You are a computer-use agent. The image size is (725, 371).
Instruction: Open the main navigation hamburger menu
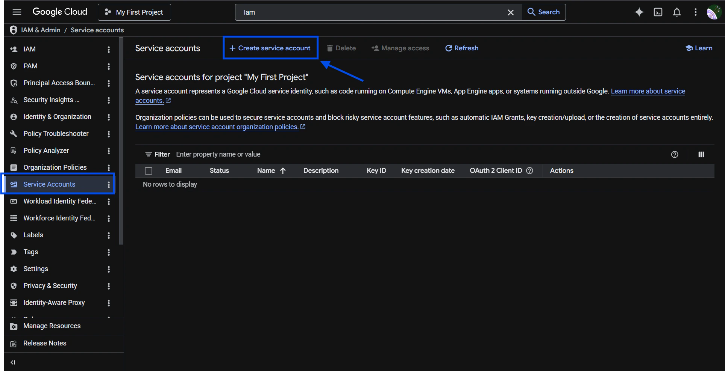17,12
